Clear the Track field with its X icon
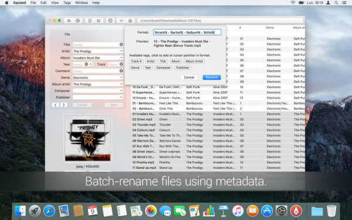 click(121, 64)
